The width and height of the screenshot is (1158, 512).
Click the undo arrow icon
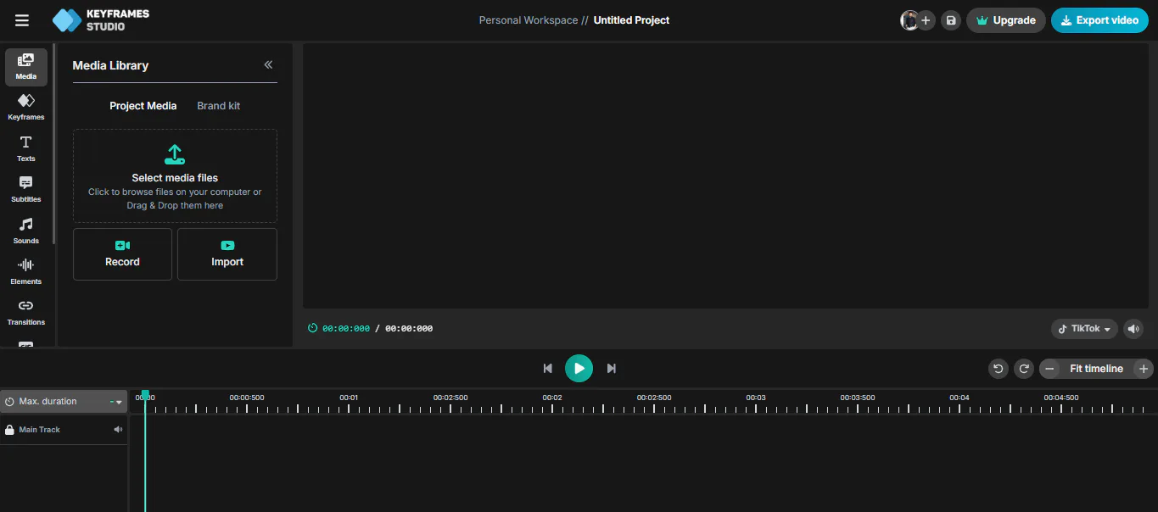999,369
